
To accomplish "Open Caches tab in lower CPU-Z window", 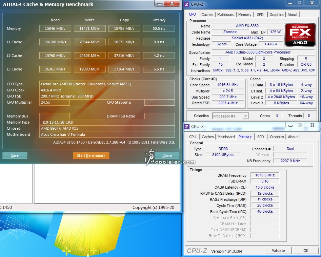I will pyautogui.click(x=207, y=137).
